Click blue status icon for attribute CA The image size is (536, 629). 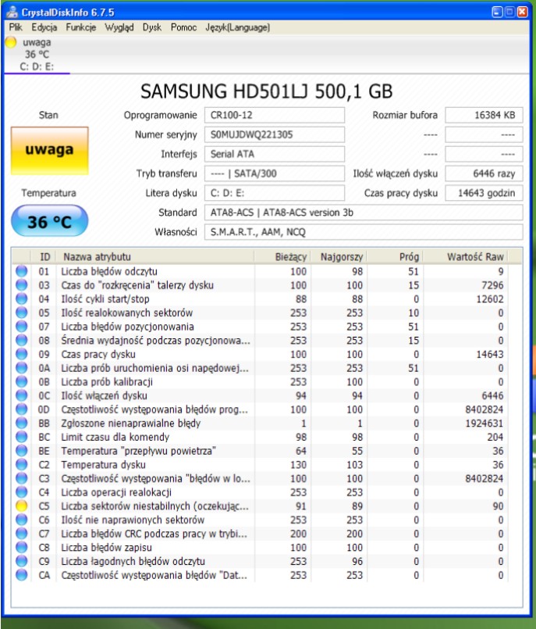click(22, 575)
